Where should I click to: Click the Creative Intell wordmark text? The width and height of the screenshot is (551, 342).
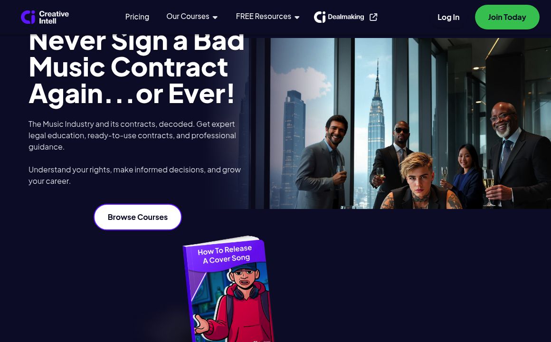pyautogui.click(x=54, y=17)
